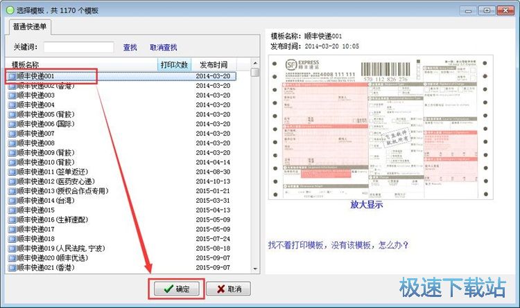Select the 顺丰快递020 (顺丰优选) row name
Viewport: 520px width, 308px height.
(53, 258)
